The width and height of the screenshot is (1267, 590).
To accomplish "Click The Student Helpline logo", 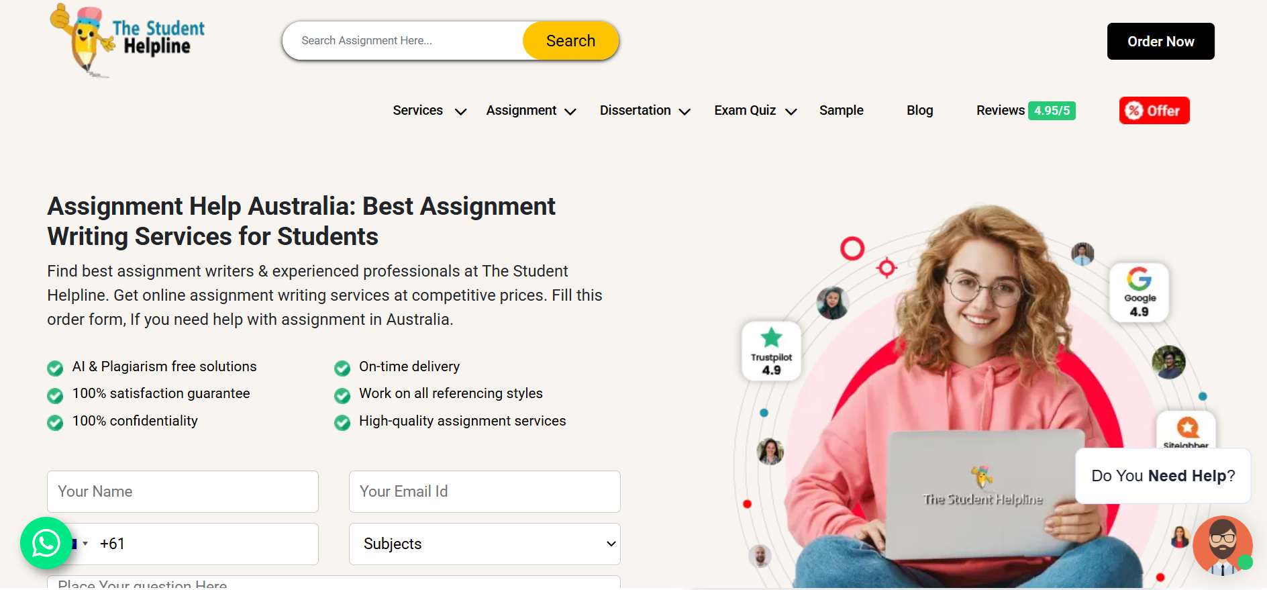I will click(x=128, y=40).
